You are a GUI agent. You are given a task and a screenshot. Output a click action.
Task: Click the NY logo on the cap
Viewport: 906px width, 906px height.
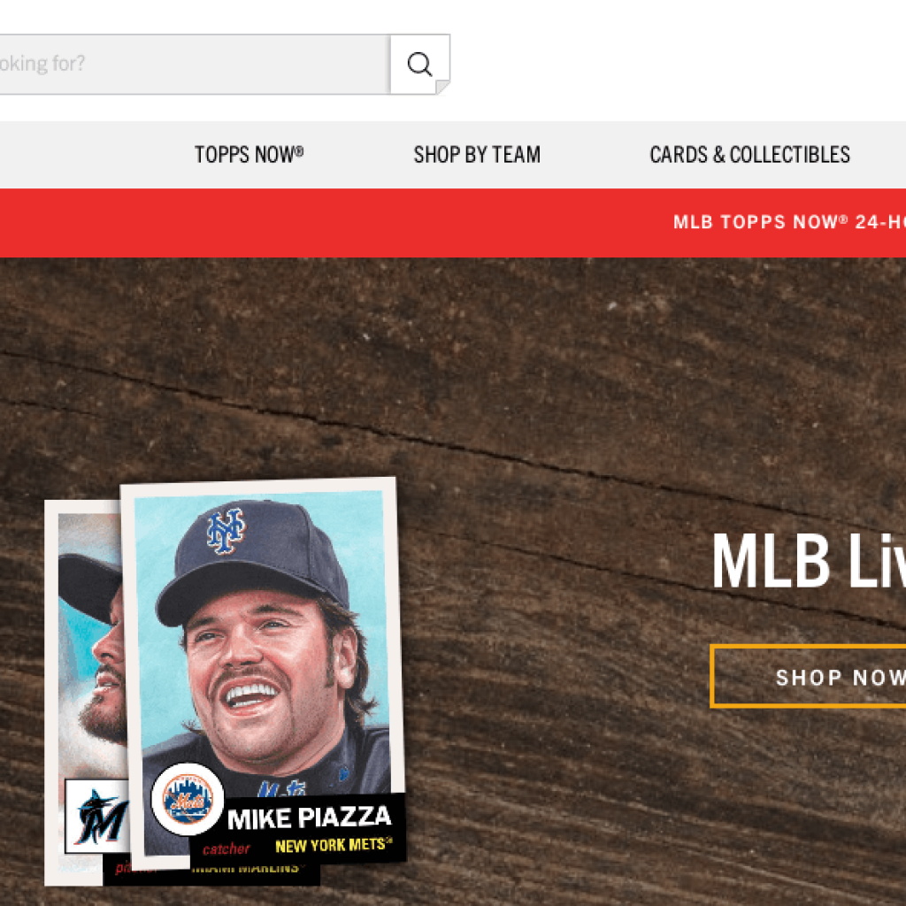(226, 531)
